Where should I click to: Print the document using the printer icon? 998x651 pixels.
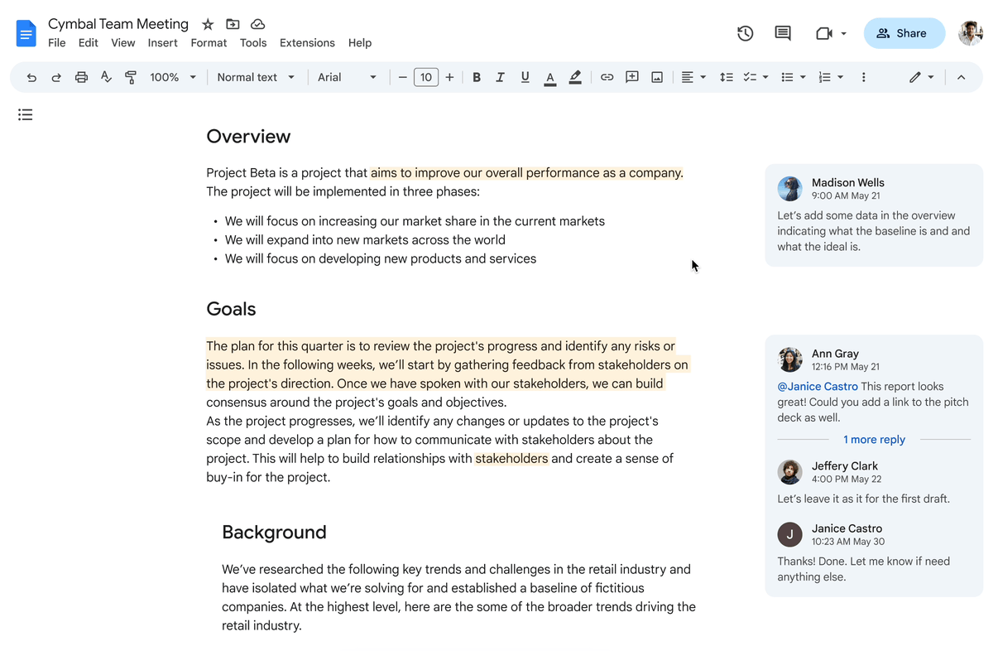coord(81,77)
